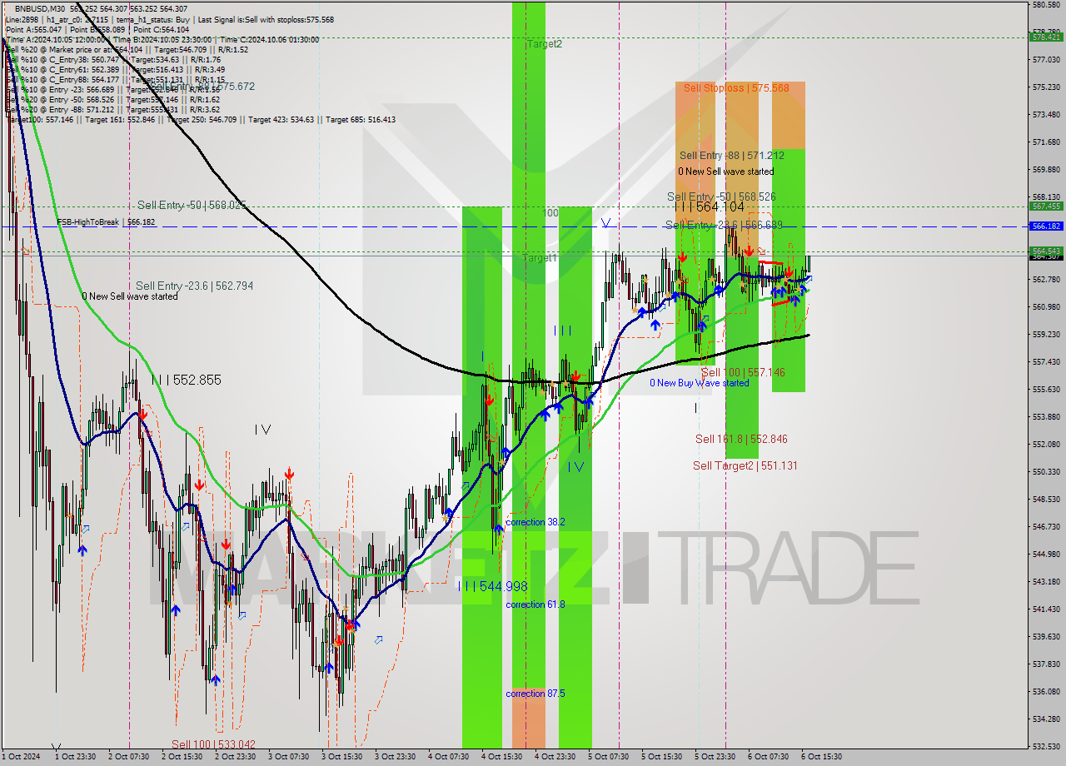1066x766 pixels.
Task: Click the 541.430 price axis value
Action: tap(1046, 609)
